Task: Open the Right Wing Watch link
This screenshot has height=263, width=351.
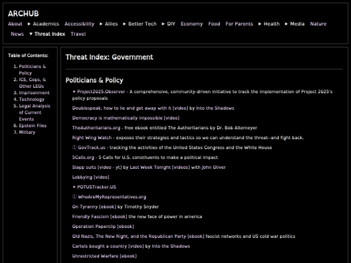Action: (92, 138)
